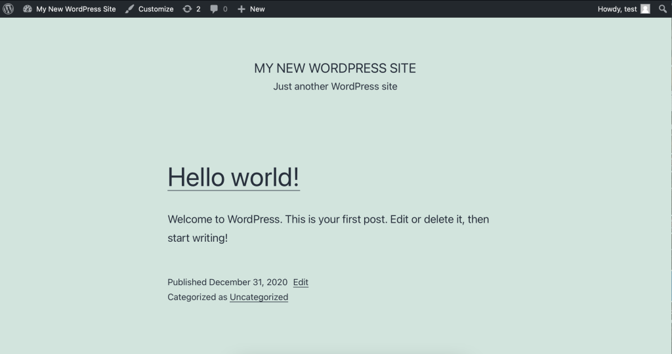Click the MY NEW WORDPRESS SITE header title

click(335, 68)
